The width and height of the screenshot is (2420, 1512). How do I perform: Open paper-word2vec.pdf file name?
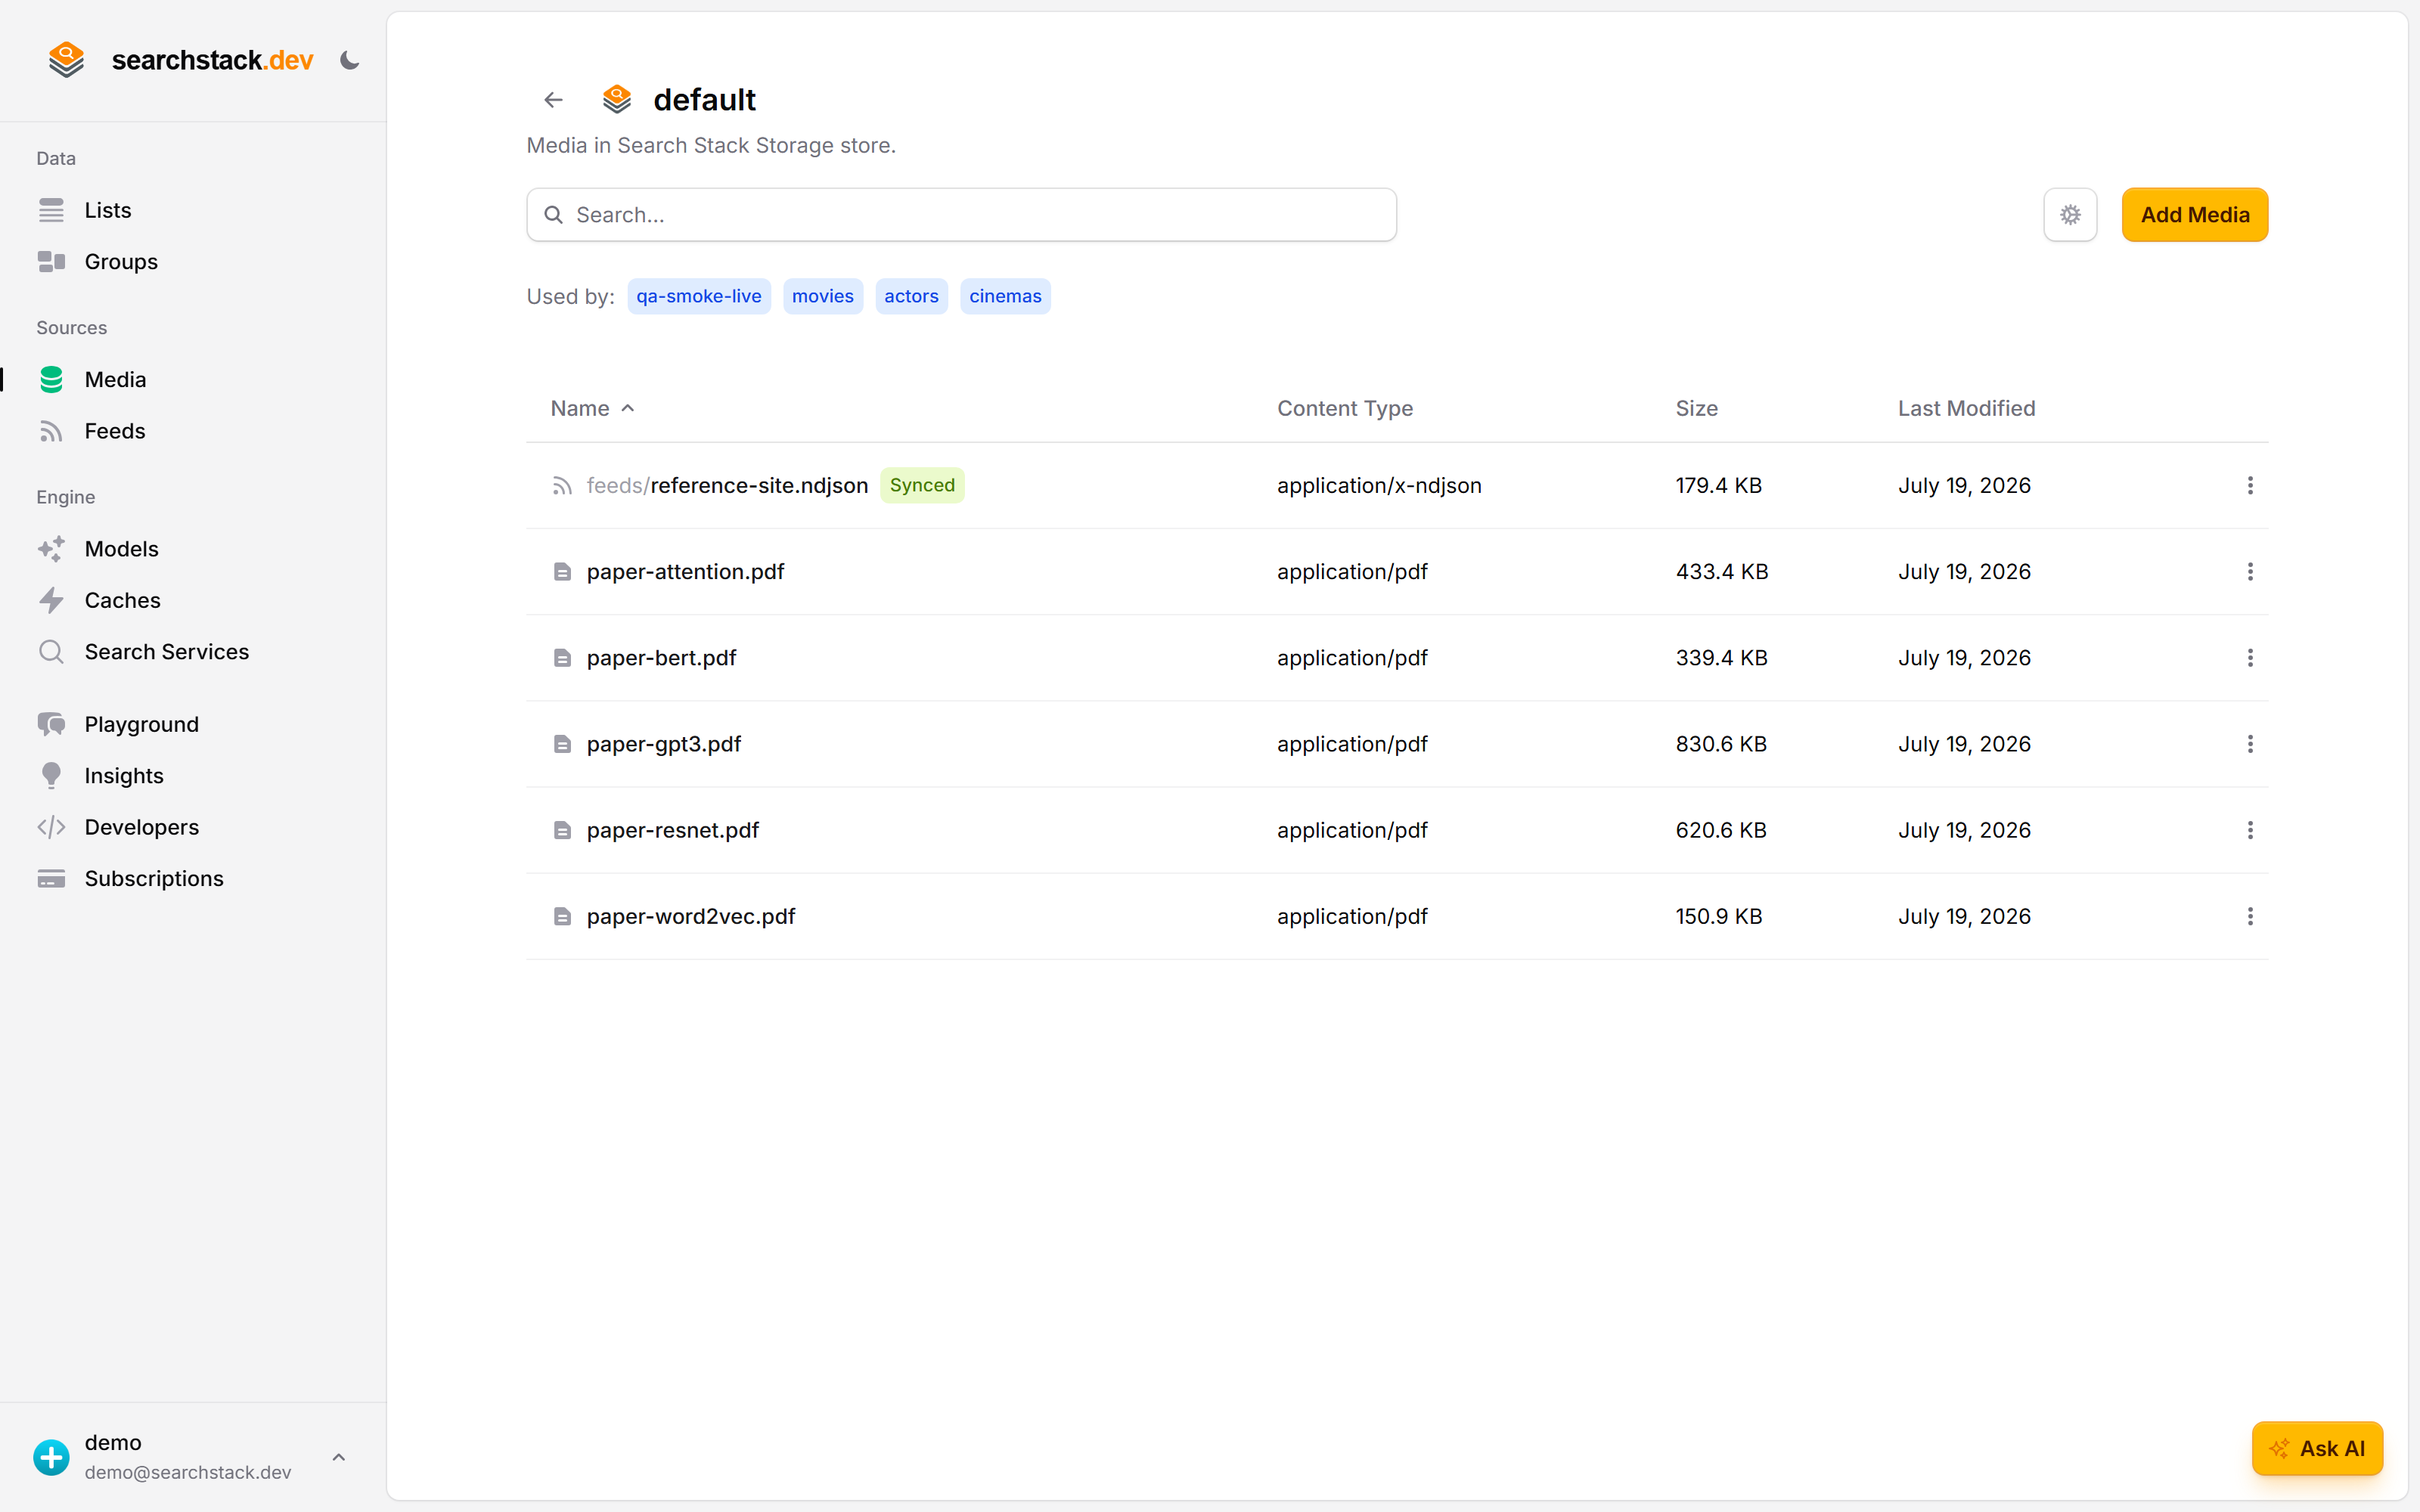tap(691, 916)
